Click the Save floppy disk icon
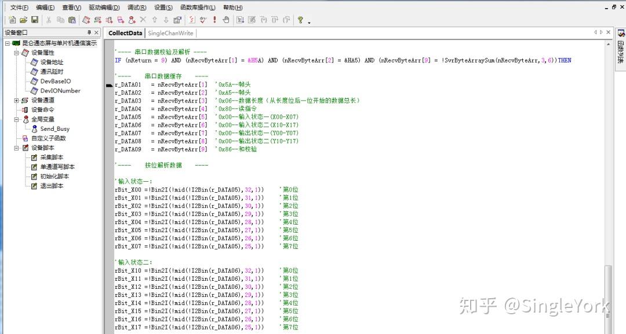Viewport: 626px width, 334px height. tap(35, 20)
